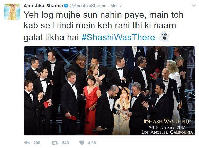Click the blue verified badge
The image size is (199, 148).
click(x=66, y=6)
